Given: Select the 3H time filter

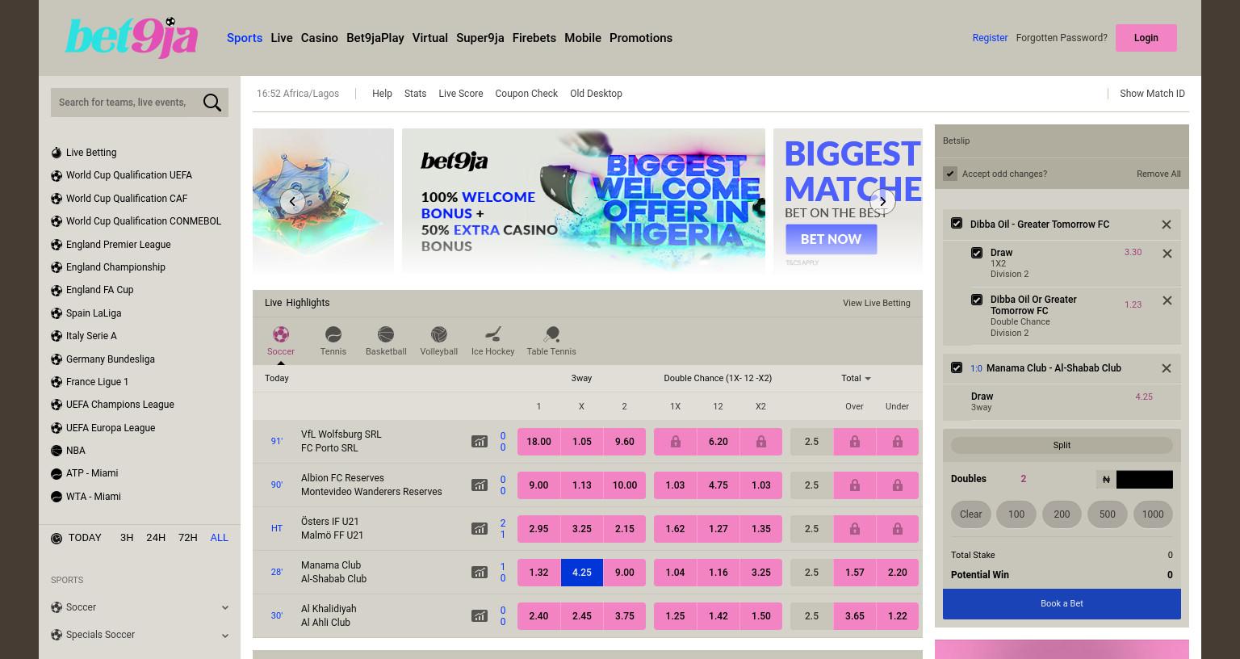Looking at the screenshot, I should click(127, 538).
